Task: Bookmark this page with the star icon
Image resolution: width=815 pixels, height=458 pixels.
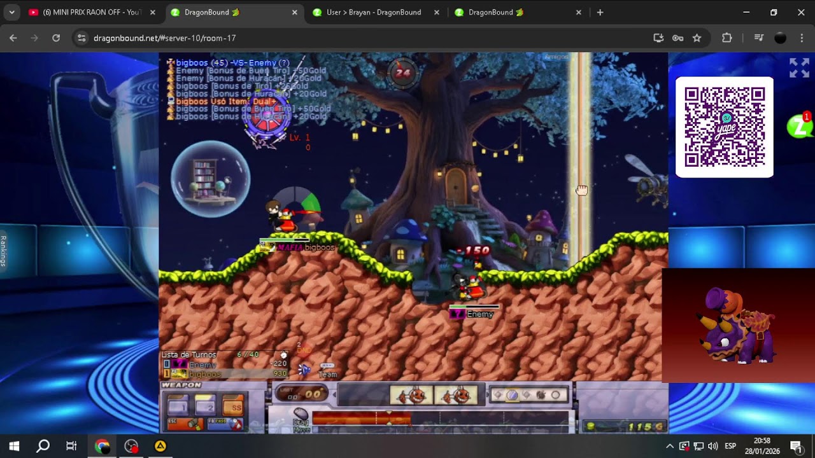Action: pos(697,38)
